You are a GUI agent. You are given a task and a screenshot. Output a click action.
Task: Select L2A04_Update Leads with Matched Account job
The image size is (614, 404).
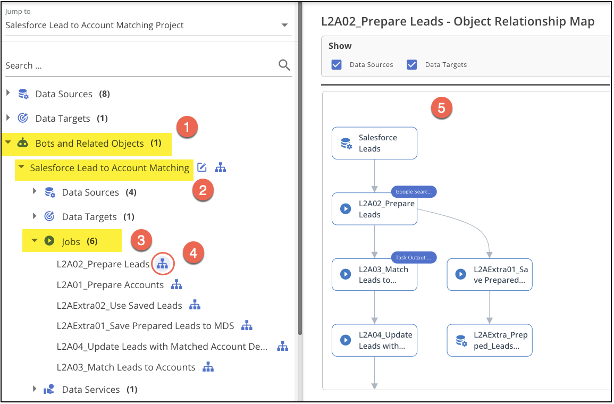click(162, 347)
